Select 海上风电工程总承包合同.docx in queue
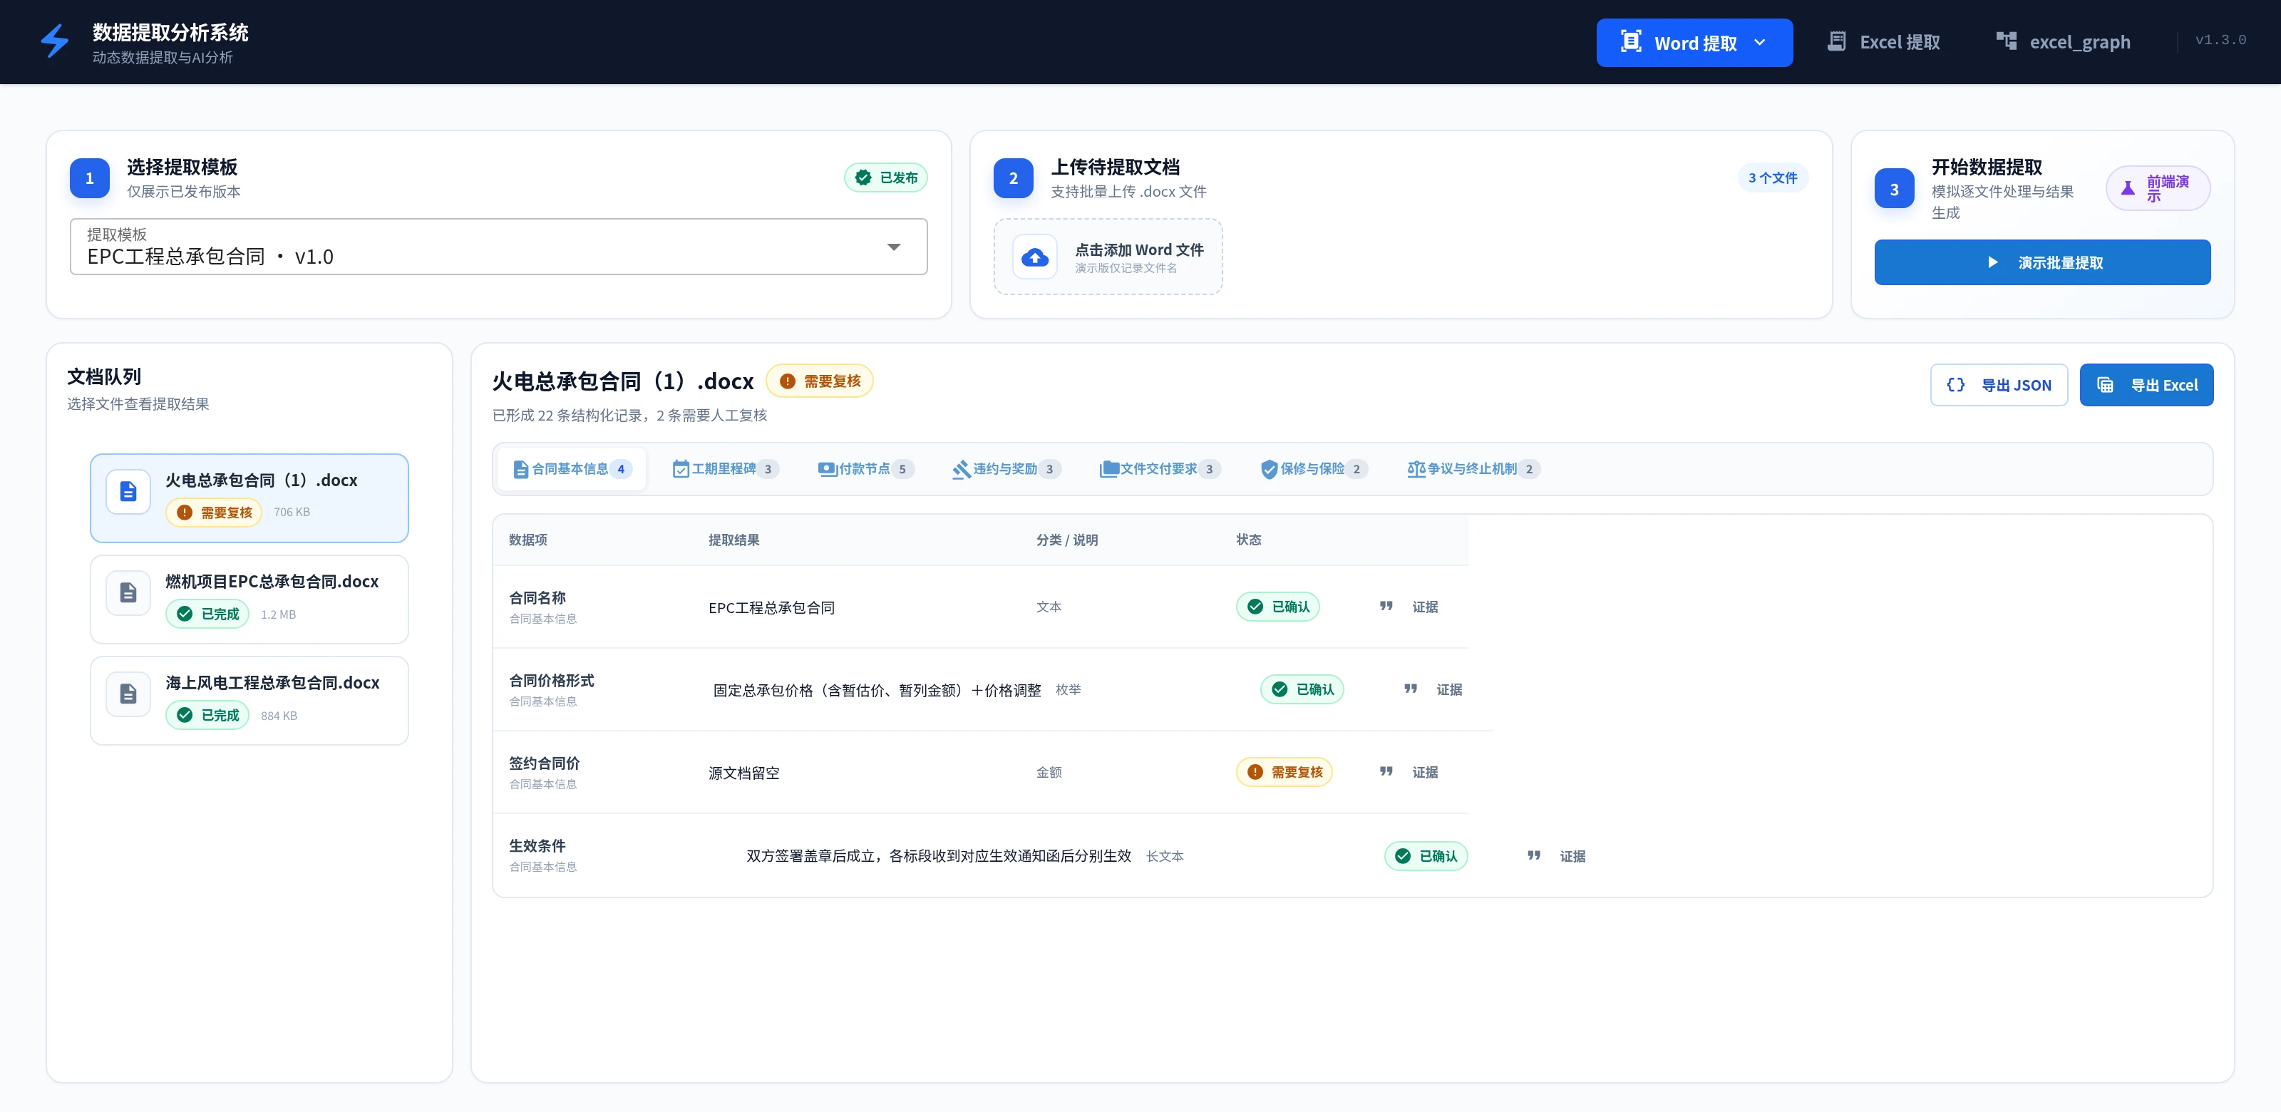The image size is (2281, 1112). click(249, 700)
